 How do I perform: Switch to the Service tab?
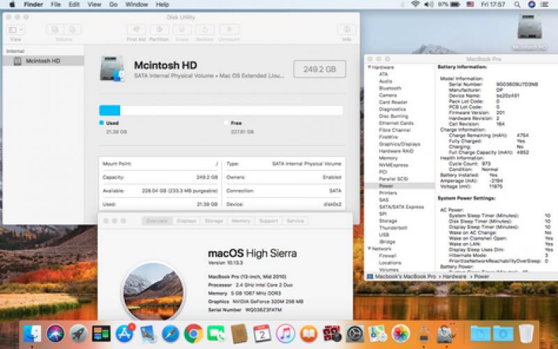click(x=295, y=221)
